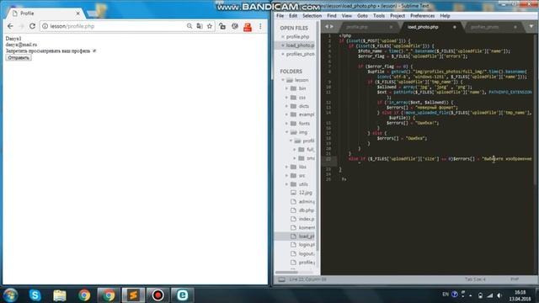Expand the src folder
The image size is (539, 303).
[x=286, y=176]
